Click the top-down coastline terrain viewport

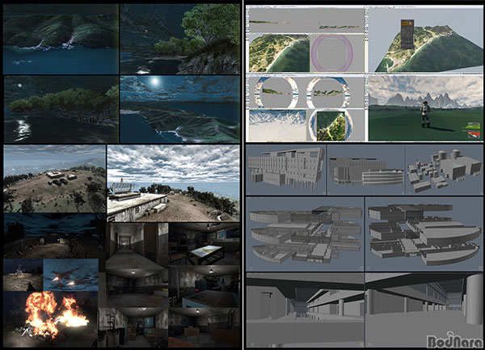[x=279, y=53]
